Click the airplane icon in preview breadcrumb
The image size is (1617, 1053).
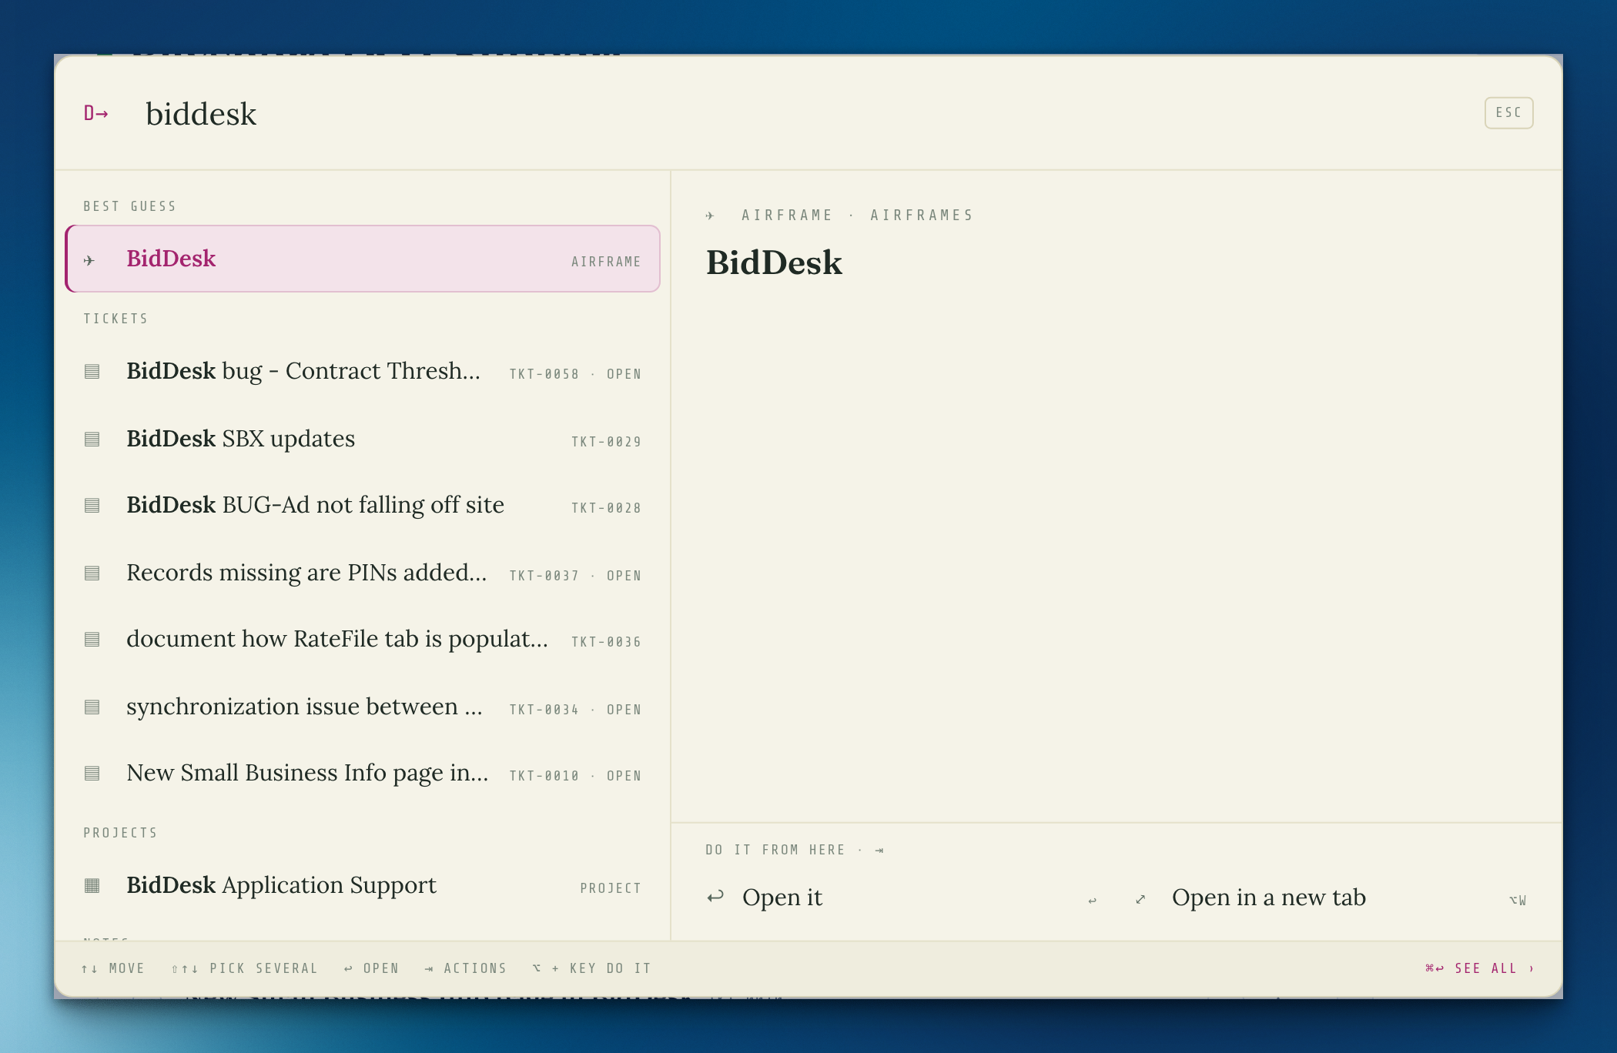710,216
